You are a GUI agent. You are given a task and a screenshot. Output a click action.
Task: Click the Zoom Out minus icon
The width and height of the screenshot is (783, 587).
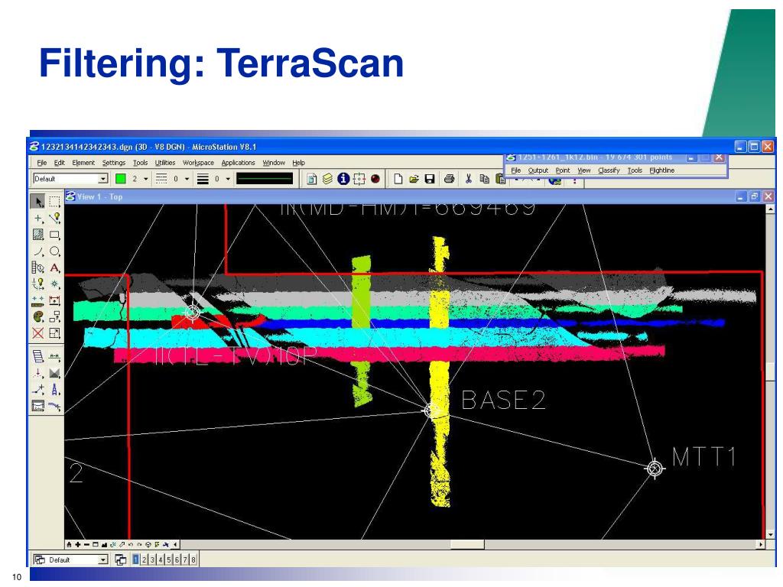86,544
